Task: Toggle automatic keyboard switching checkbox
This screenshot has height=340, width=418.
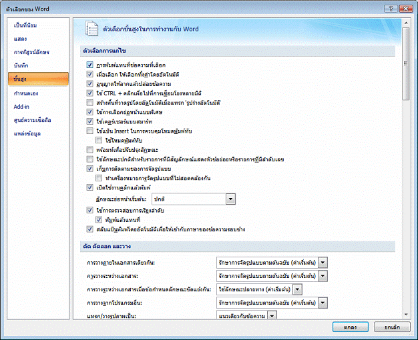Action: [x=90, y=229]
